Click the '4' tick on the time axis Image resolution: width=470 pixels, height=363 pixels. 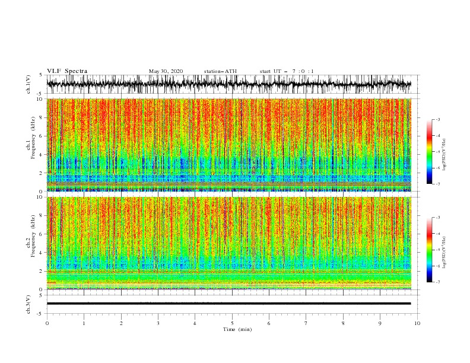(195, 323)
